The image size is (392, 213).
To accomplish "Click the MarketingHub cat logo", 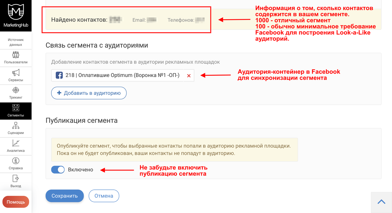I will (16, 13).
